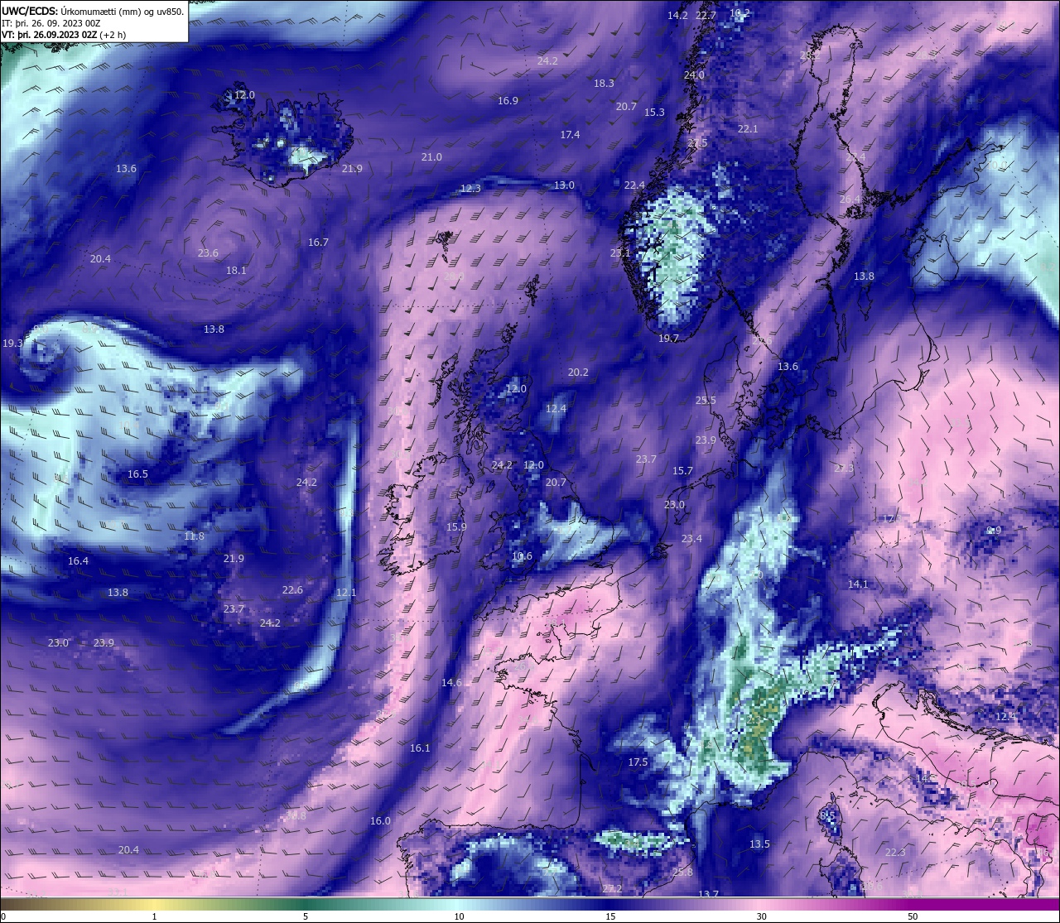Image resolution: width=1060 pixels, height=923 pixels.
Task: Click the 24.0 value label
Action: (x=694, y=75)
